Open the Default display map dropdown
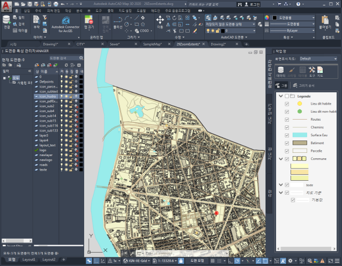 tap(318, 58)
